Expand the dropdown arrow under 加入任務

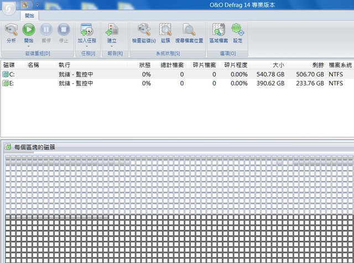(87, 46)
